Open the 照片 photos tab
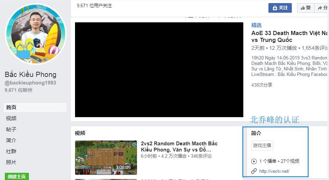Image resolution: width=329 pixels, height=180 pixels. point(11,162)
